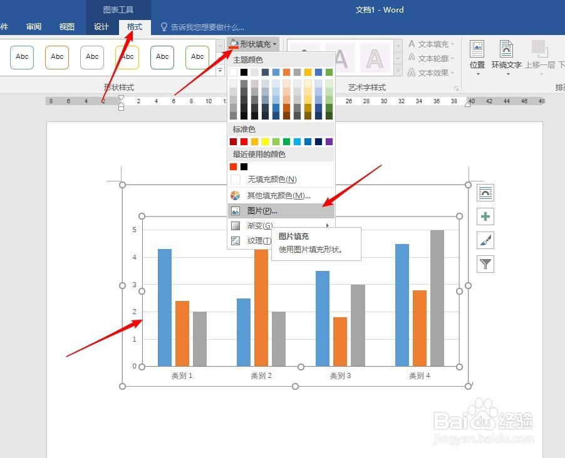Select No Fill (无填充颜色) option
The width and height of the screenshot is (565, 458).
tap(281, 180)
